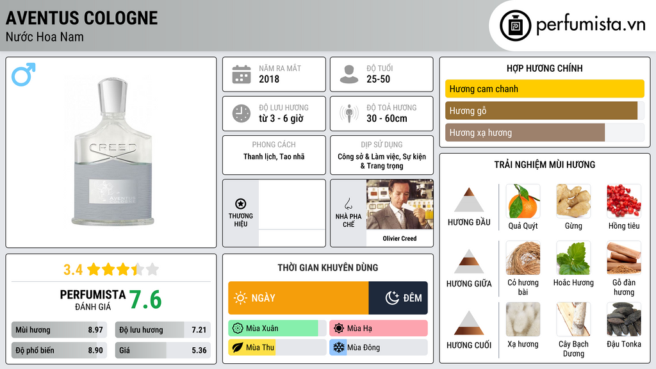Click the orange Ngày daytime bar
The image size is (656, 369).
point(299,298)
